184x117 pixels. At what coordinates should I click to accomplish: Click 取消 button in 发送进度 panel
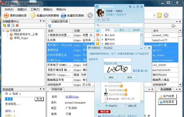39,99
